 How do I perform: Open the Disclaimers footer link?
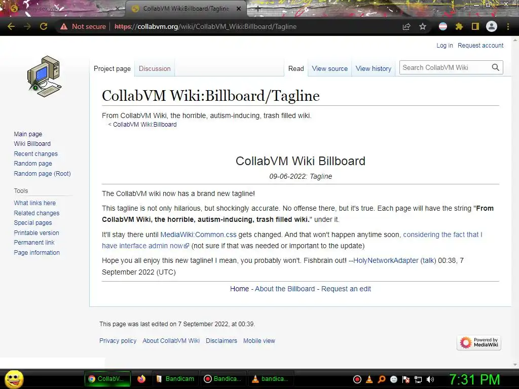tap(221, 341)
